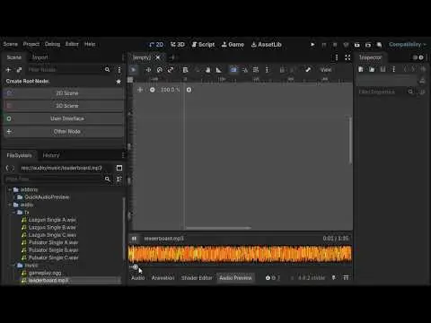Run the project with play button
This screenshot has height=323, width=431.
point(312,45)
